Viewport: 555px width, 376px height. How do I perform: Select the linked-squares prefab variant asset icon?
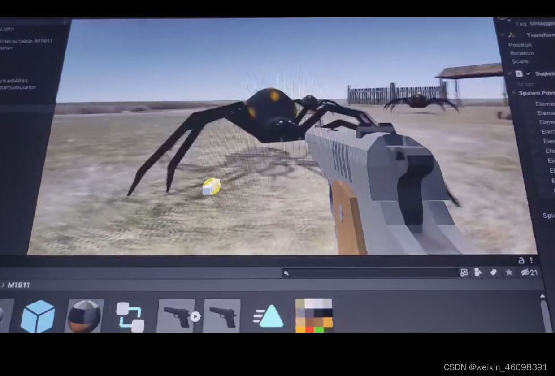coord(130,317)
